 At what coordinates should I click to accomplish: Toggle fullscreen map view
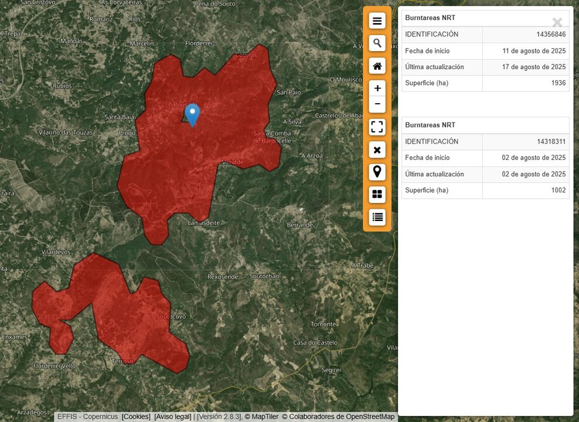pos(377,127)
